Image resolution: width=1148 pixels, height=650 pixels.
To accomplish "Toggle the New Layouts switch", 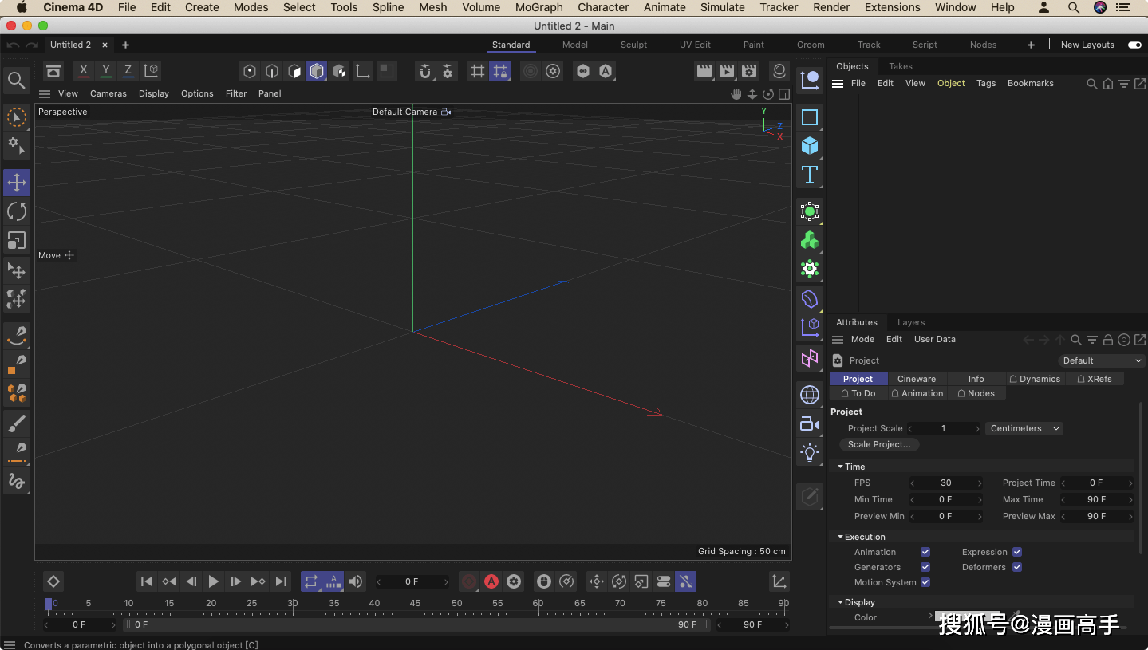I will pyautogui.click(x=1134, y=45).
